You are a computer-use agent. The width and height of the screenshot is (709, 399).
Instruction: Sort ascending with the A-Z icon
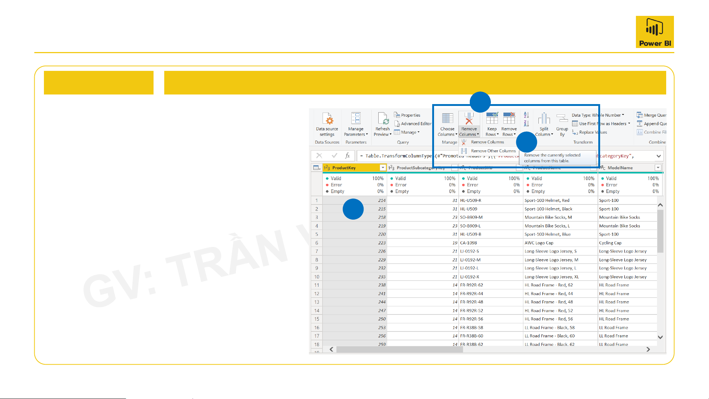[527, 115]
